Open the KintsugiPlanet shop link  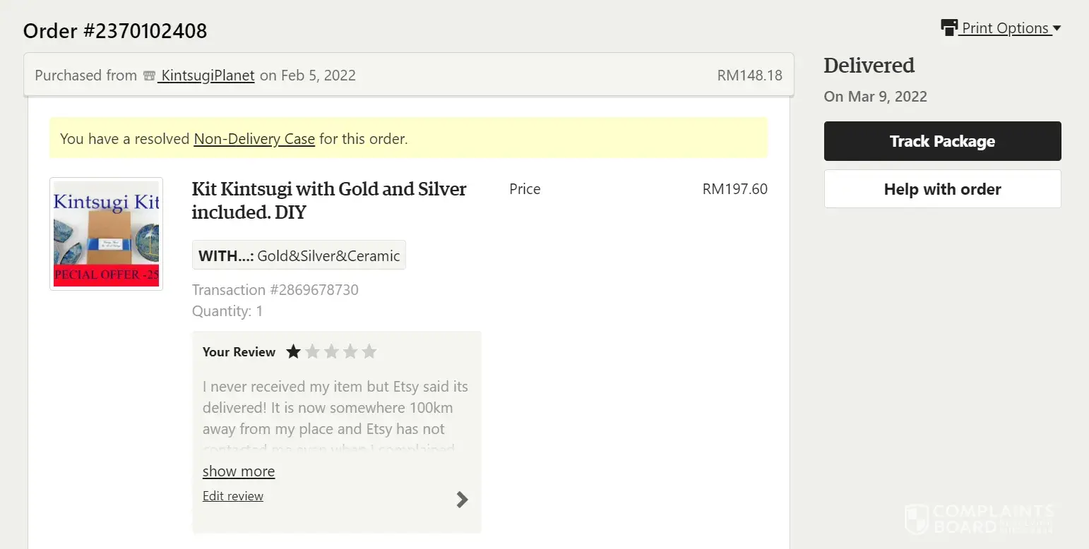click(x=208, y=76)
